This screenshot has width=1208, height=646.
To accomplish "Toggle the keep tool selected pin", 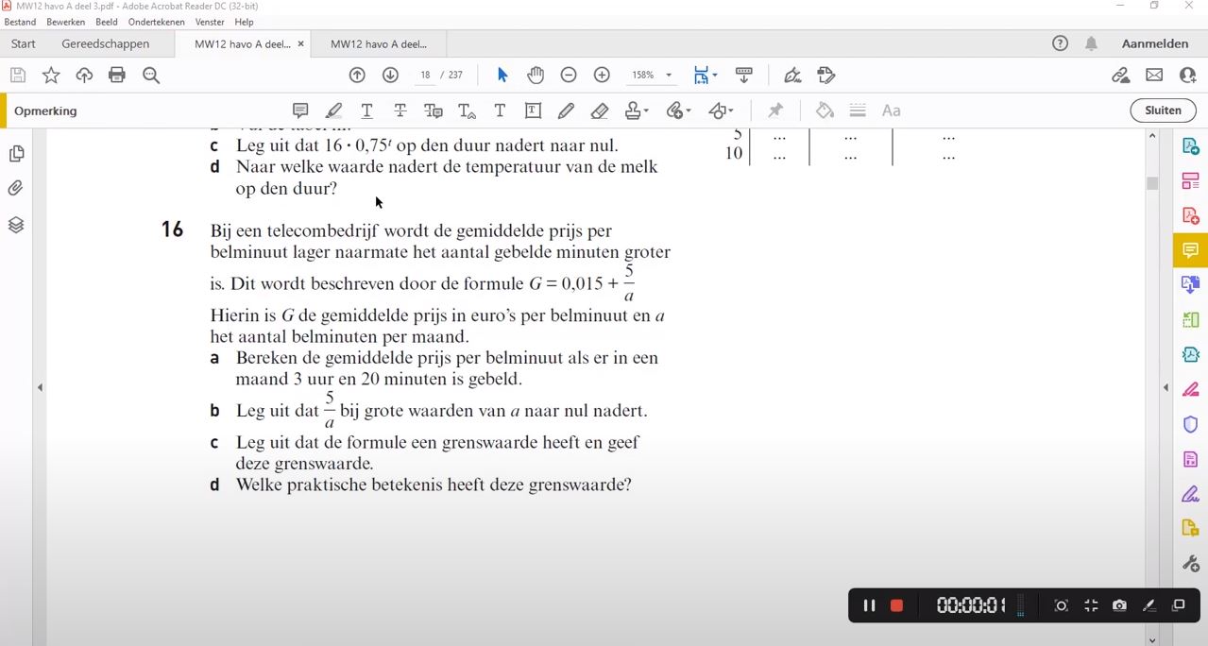I will point(775,110).
